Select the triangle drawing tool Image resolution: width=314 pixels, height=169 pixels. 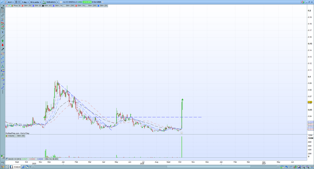click(x=3, y=67)
